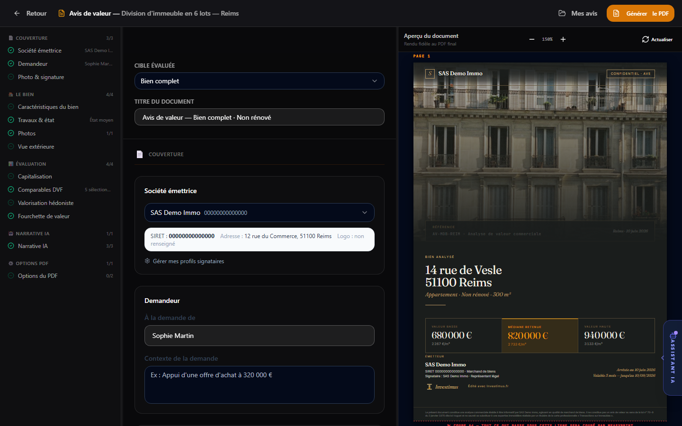Click the 14 rue de Vesle address heading
This screenshot has width=682, height=426.
point(464,276)
